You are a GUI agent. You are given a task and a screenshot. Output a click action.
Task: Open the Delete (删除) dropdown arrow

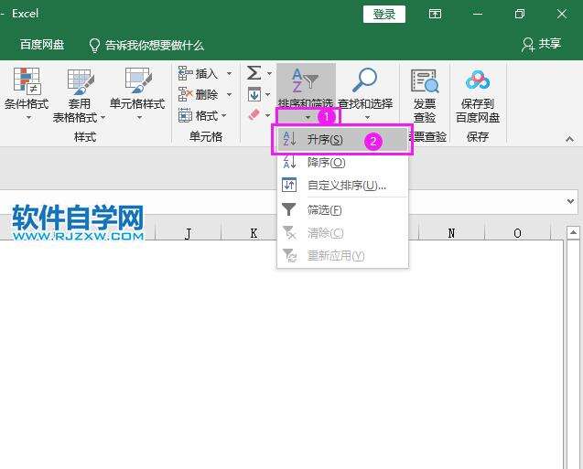pyautogui.click(x=229, y=95)
